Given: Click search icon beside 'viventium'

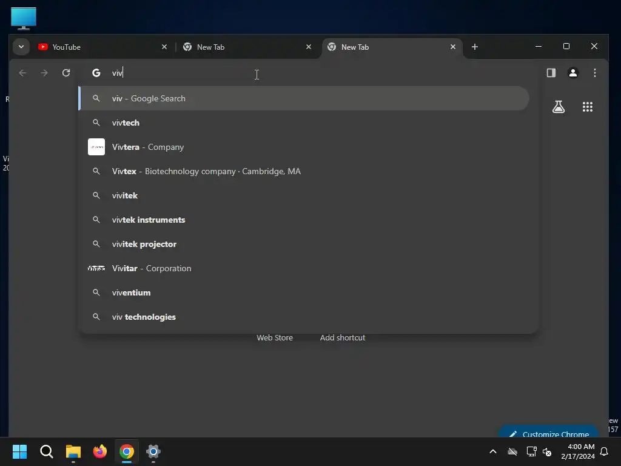Looking at the screenshot, I should coord(96,292).
